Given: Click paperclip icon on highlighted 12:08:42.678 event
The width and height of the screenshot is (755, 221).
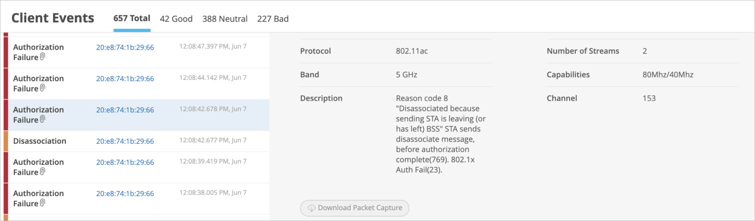Looking at the screenshot, I should coord(42,119).
